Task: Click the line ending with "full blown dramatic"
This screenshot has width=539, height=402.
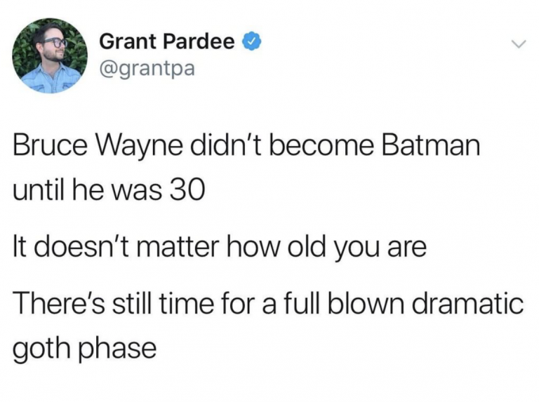Action: coord(269,302)
